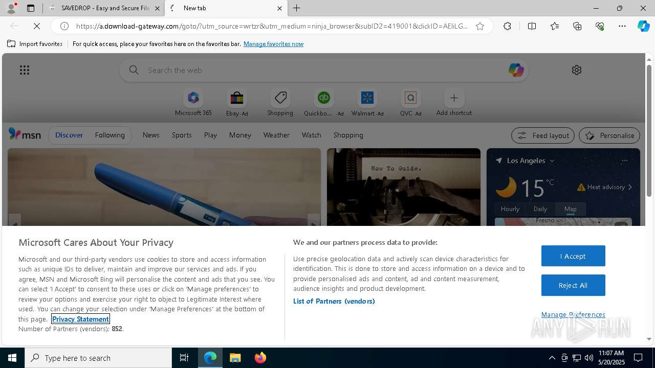Viewport: 655px width, 368px height.
Task: Close the SAVEDROP tab
Action: point(157,8)
